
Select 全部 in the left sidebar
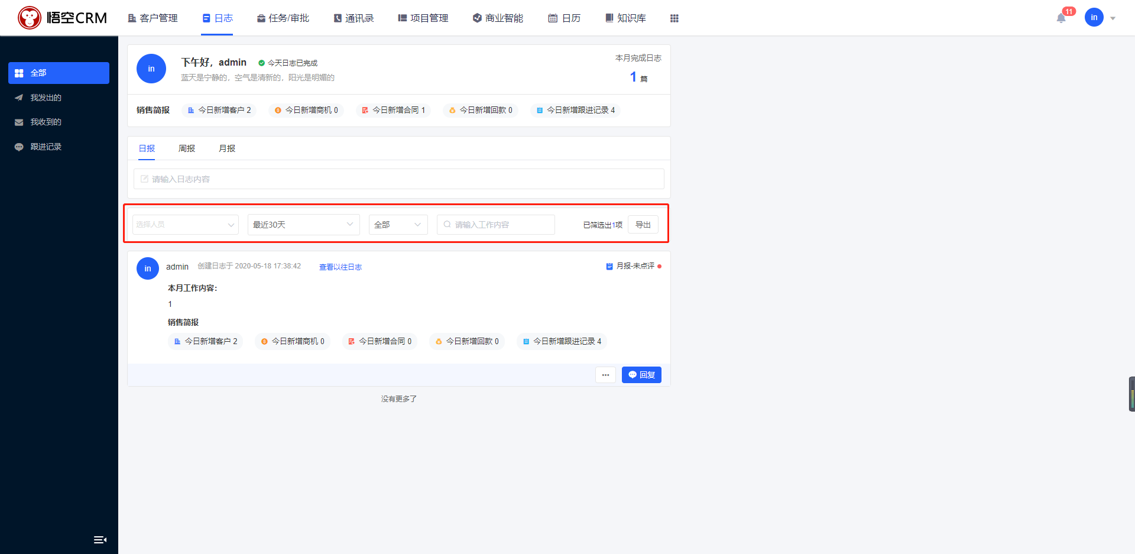click(x=59, y=73)
